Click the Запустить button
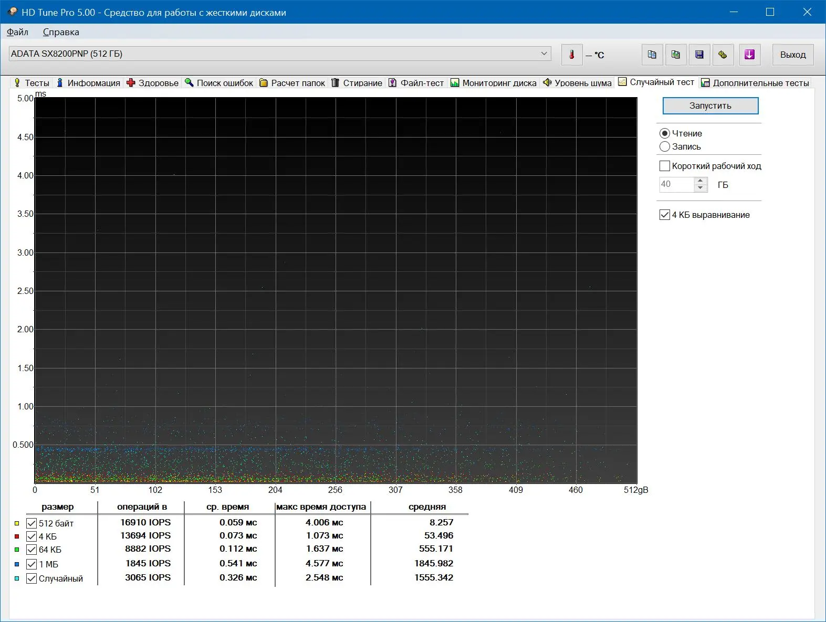Viewport: 826px width, 622px height. coord(710,106)
